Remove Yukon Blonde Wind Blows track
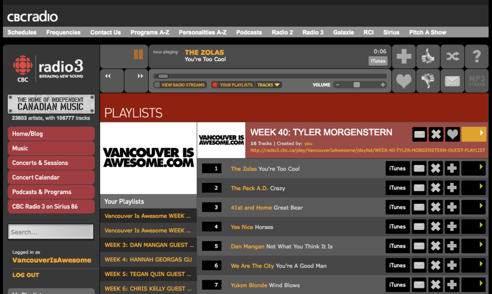492x294 pixels. click(x=436, y=285)
